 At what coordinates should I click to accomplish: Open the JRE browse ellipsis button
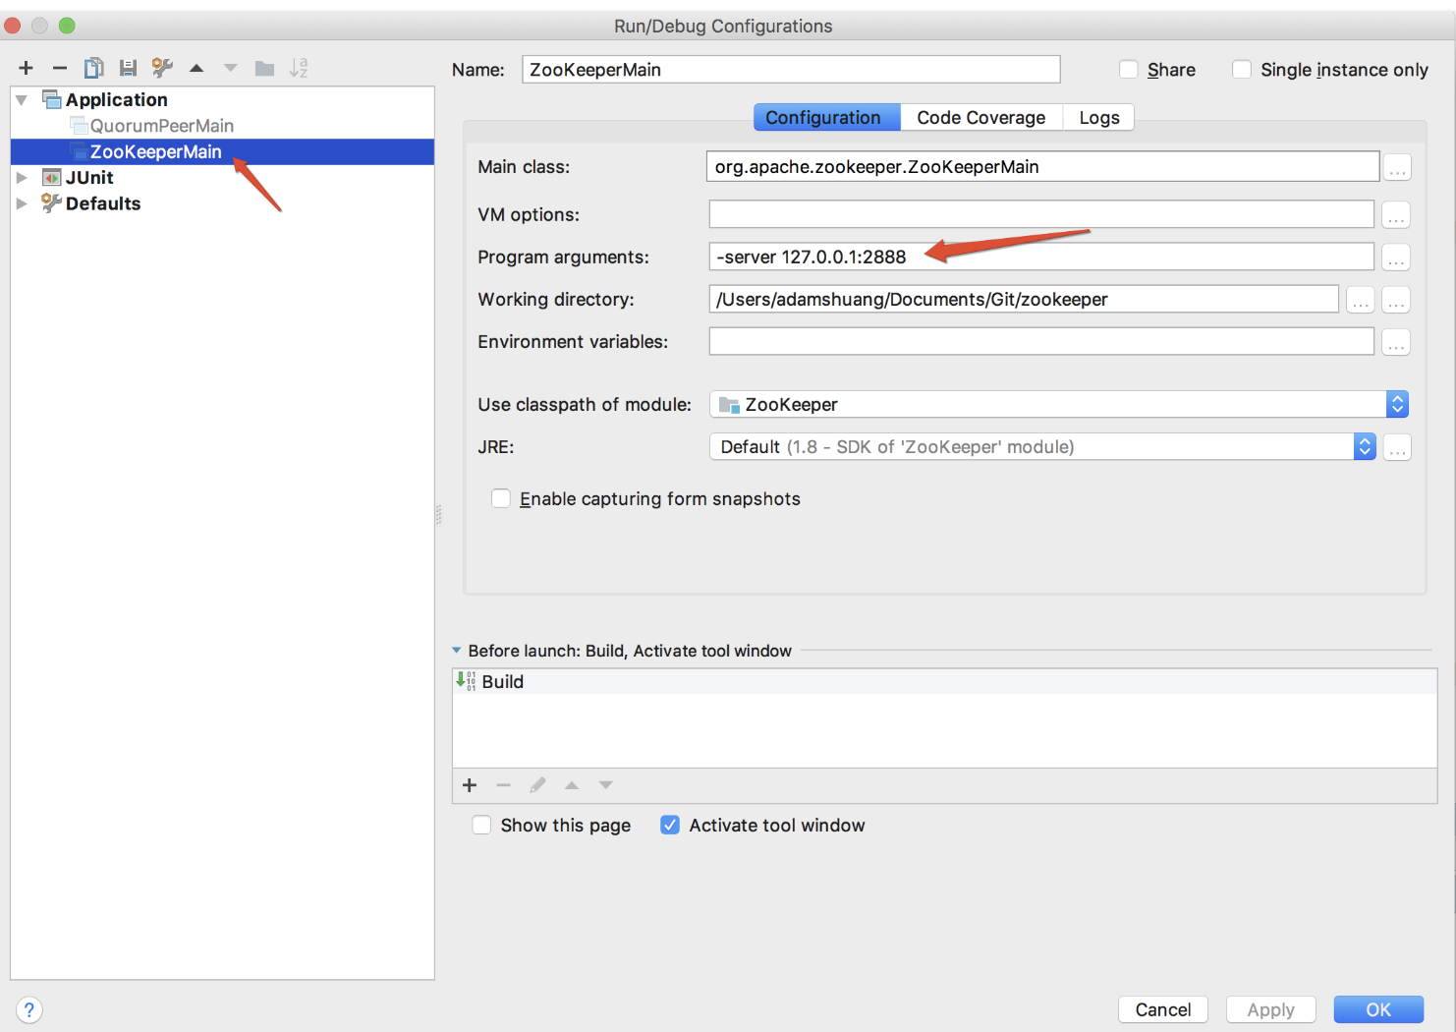[x=1397, y=447]
